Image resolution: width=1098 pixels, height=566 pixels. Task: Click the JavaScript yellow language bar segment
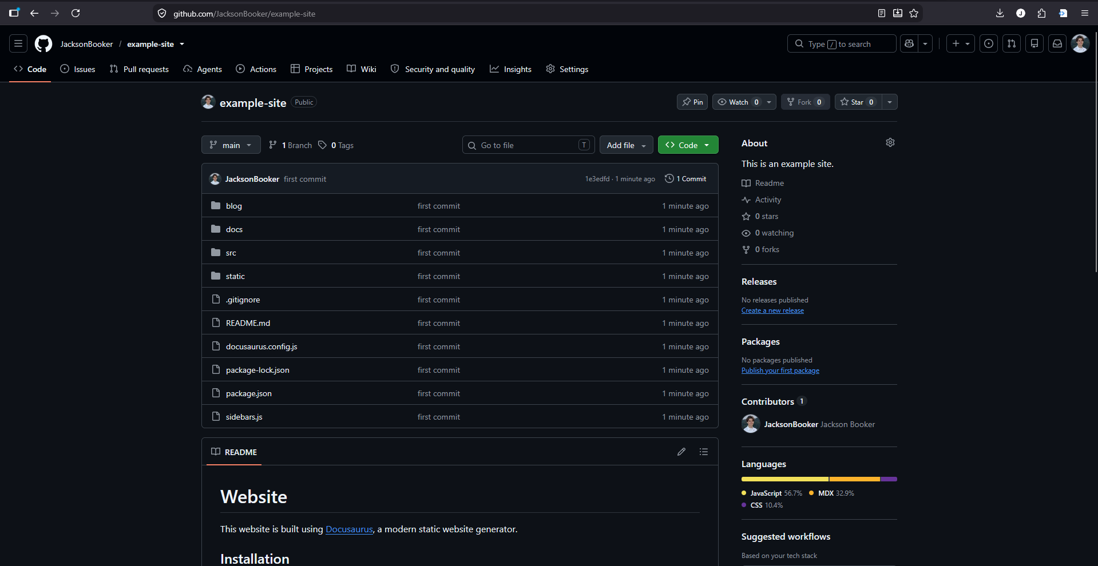(785, 479)
